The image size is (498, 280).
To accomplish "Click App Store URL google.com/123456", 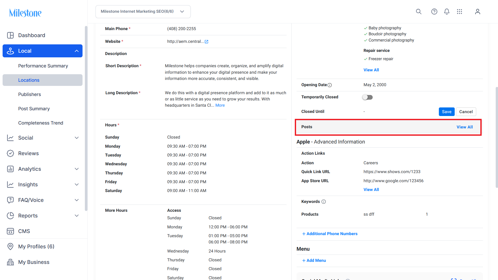I will click(x=393, y=181).
